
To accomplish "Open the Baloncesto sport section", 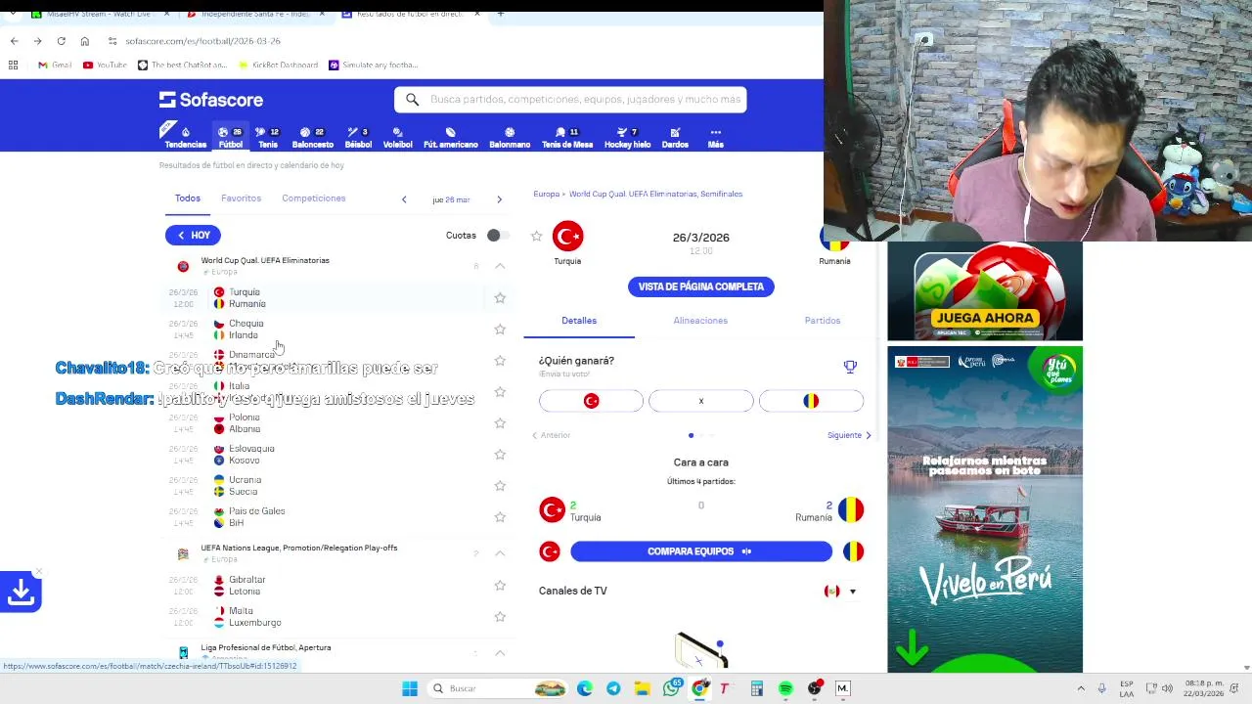I will point(312,137).
